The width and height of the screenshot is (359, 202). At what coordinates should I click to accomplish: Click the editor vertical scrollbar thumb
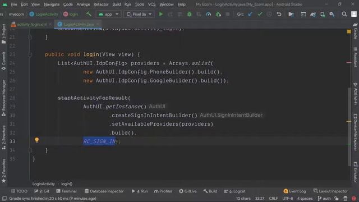coord(349,126)
